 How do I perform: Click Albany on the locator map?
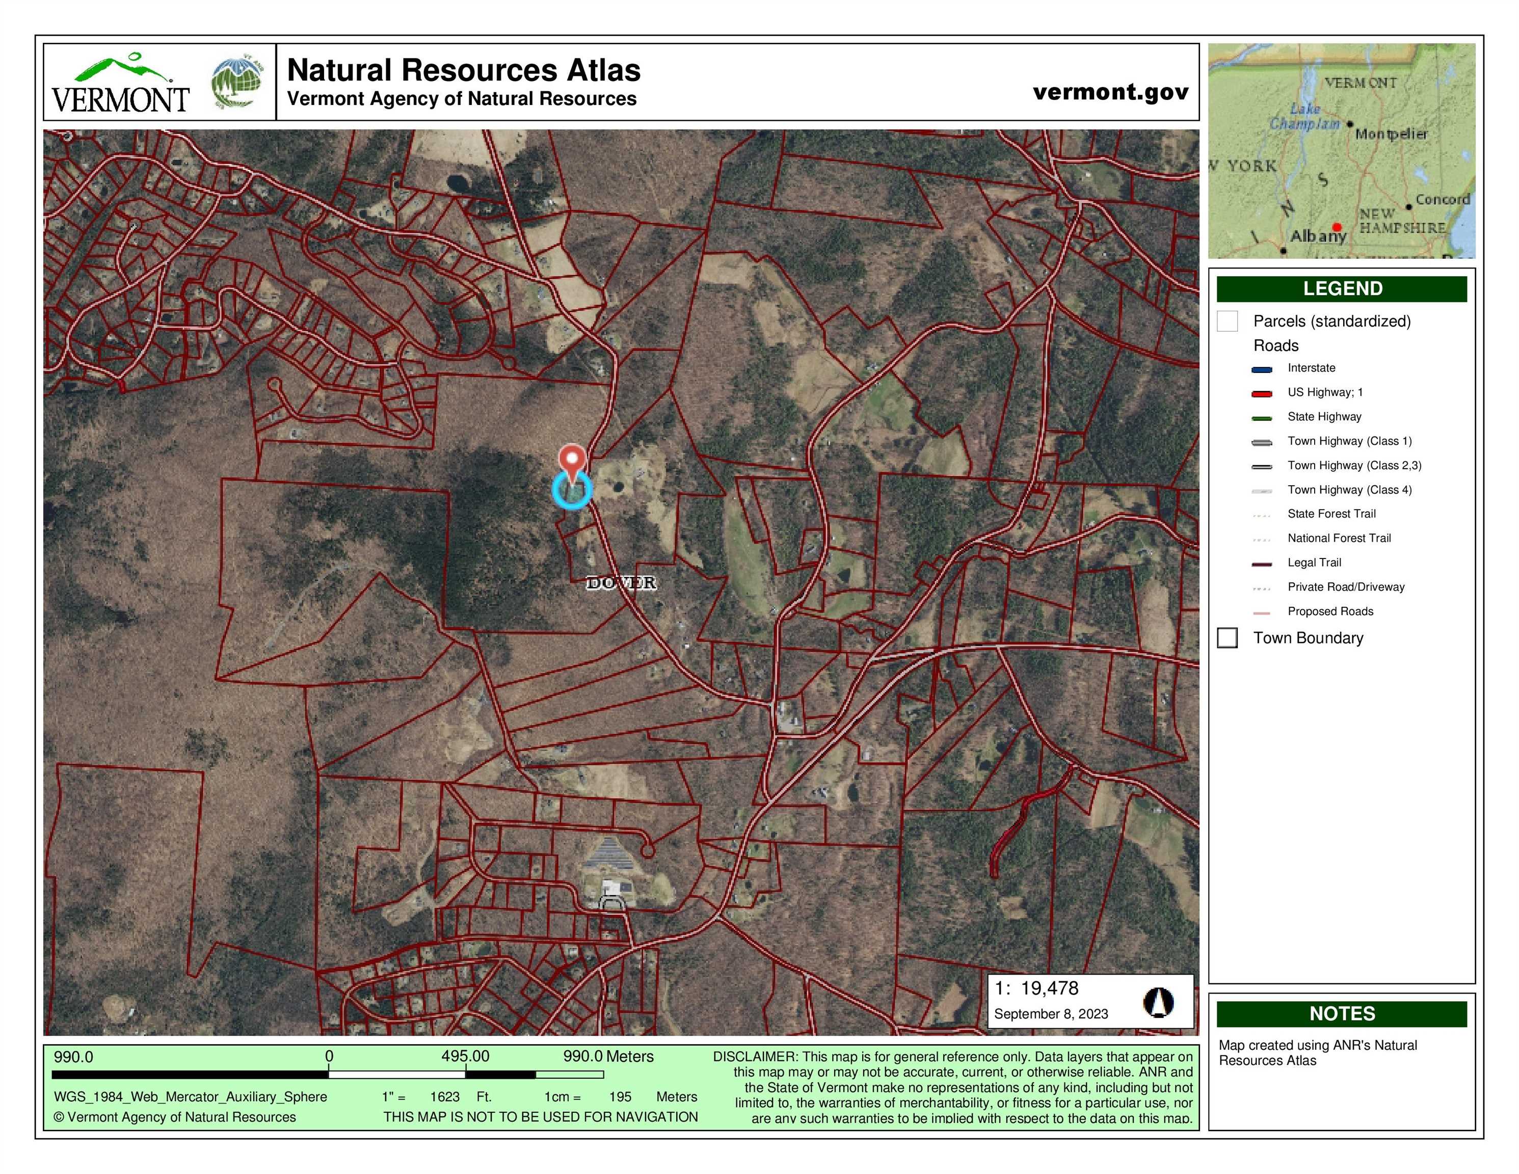1318,236
